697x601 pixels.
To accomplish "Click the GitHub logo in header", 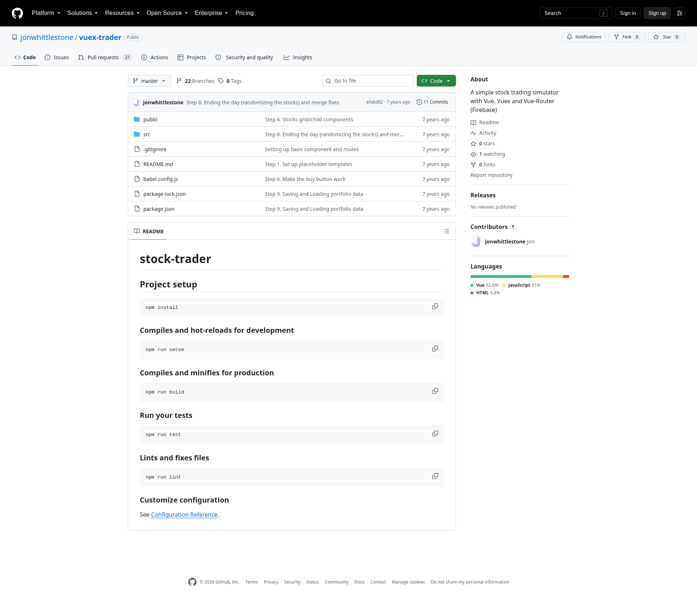I will point(17,13).
